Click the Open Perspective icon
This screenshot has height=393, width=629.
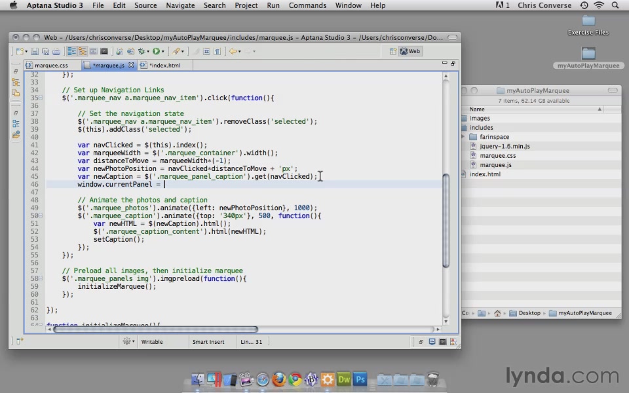[393, 51]
